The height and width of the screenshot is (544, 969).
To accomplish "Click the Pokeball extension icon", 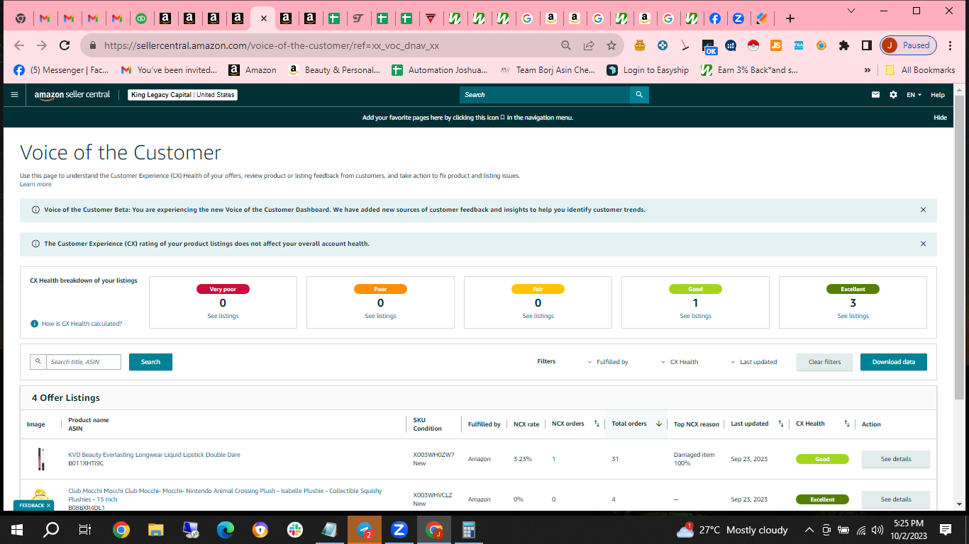I will pos(753,45).
